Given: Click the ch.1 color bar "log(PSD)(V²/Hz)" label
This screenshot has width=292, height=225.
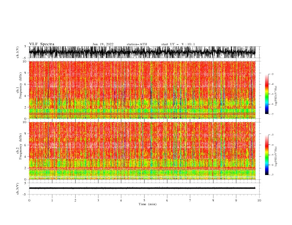Looking at the screenshot, I should coord(276,96).
